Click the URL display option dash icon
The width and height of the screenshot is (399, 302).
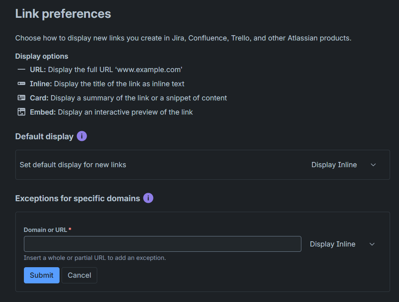tap(21, 70)
